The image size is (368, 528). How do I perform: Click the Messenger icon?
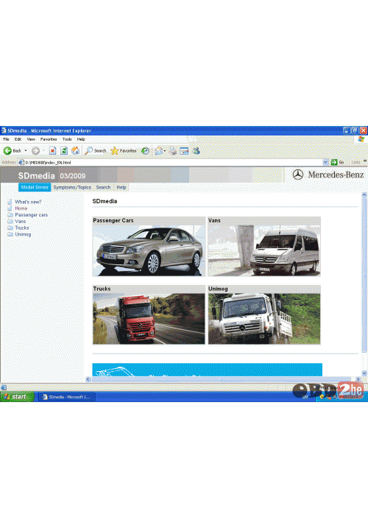pyautogui.click(x=197, y=150)
